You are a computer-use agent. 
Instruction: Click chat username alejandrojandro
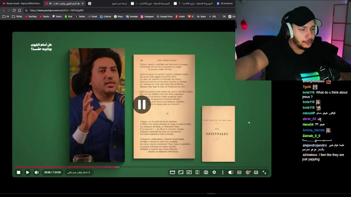[x=315, y=145]
